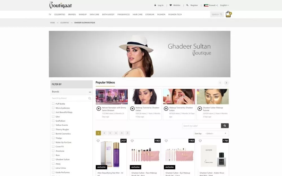Play the Makeup Tutorial video posted 7 Months ago
Viewport: 282px width, 176px height.
click(166, 109)
